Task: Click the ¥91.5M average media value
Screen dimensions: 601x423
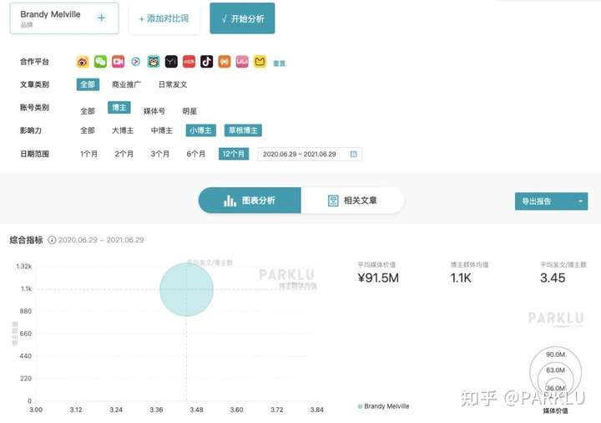Action: (378, 278)
